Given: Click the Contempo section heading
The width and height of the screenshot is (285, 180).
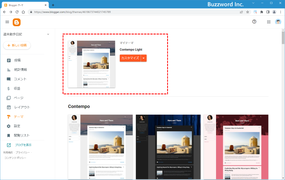Looking at the screenshot, I should (x=79, y=106).
